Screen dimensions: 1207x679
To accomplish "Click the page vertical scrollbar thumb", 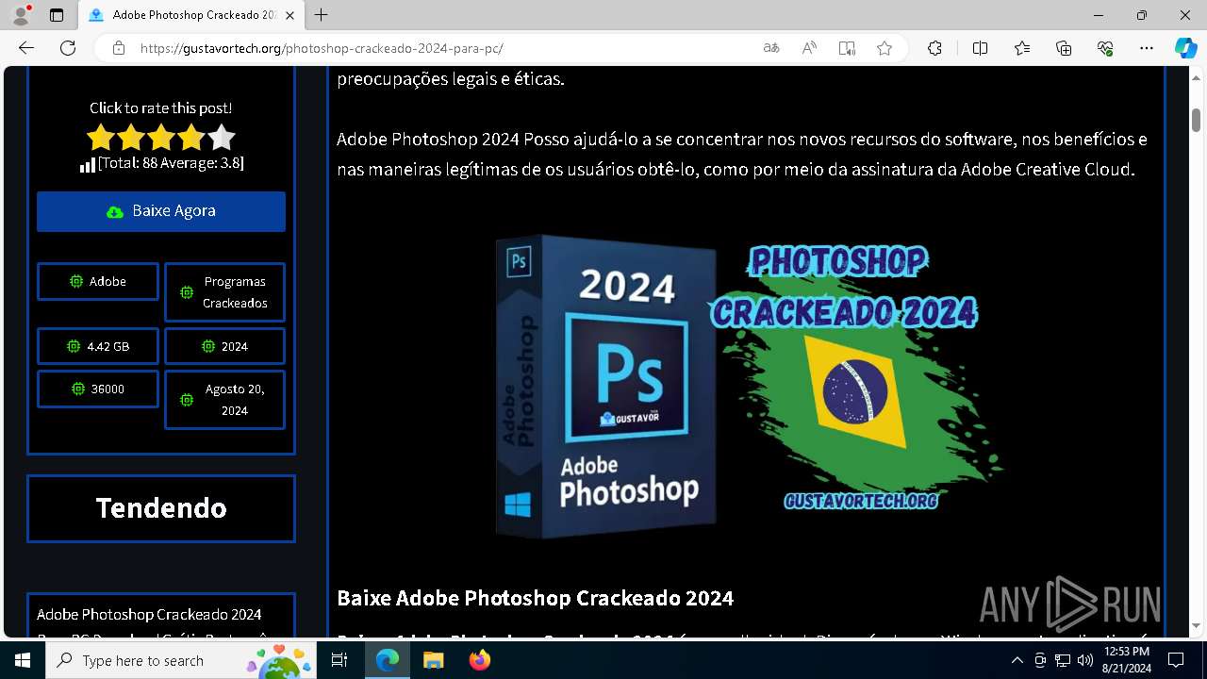I will click(x=1196, y=121).
